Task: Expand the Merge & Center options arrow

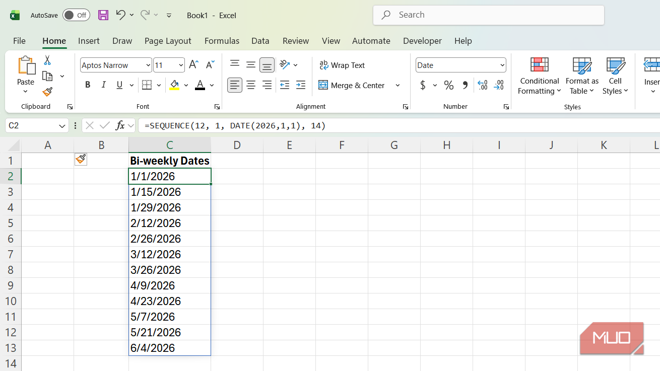Action: 398,85
